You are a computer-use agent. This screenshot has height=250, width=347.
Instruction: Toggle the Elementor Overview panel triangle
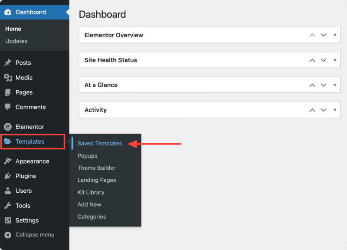[x=335, y=35]
